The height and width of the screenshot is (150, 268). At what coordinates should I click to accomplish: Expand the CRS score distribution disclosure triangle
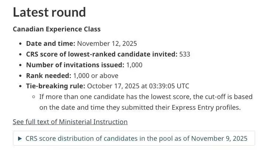pos(20,139)
